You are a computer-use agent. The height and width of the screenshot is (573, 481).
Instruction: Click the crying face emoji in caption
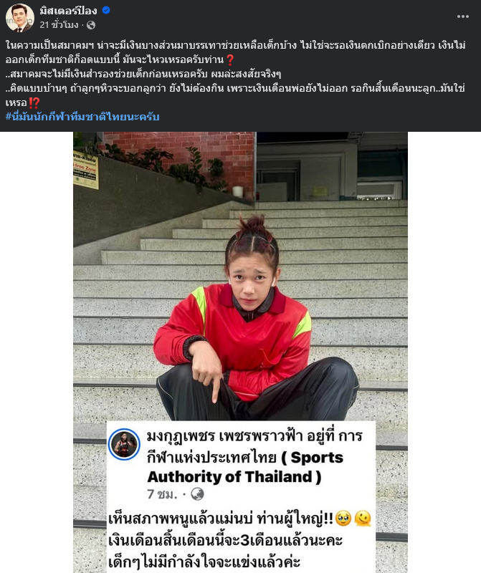coord(343,518)
